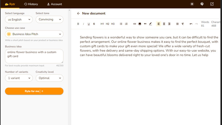Click into the Business idea text field
Viewport: 222px width, 125px height.
pyautogui.click(x=34, y=56)
